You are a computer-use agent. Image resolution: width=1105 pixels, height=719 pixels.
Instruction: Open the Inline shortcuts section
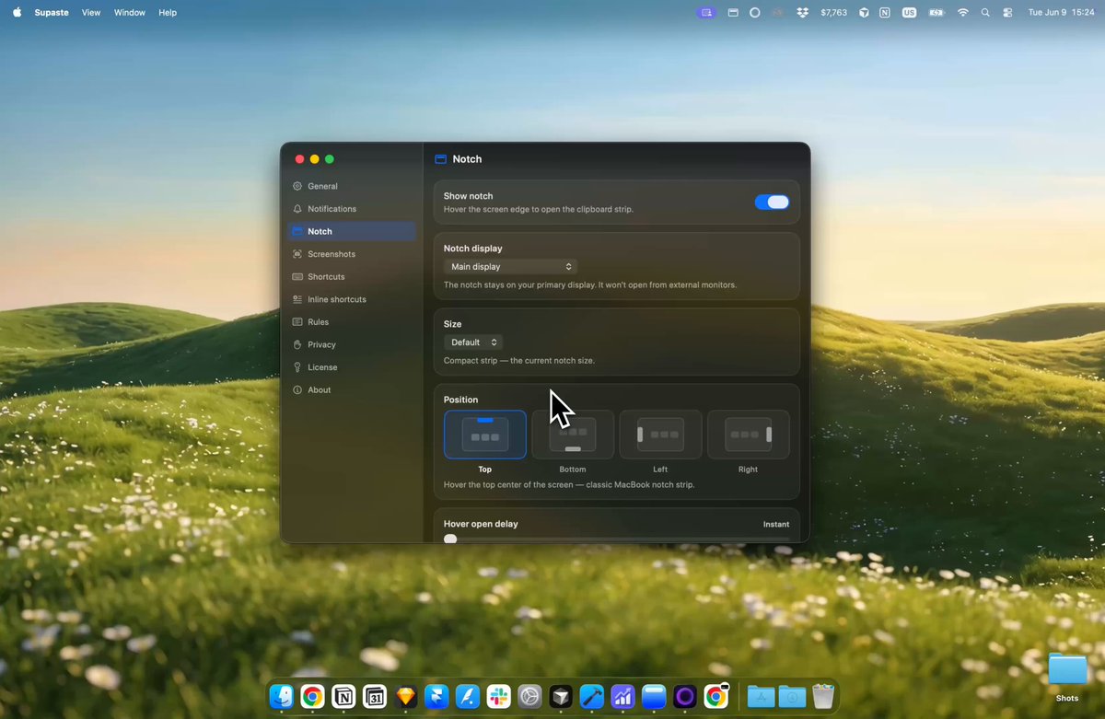point(352,299)
